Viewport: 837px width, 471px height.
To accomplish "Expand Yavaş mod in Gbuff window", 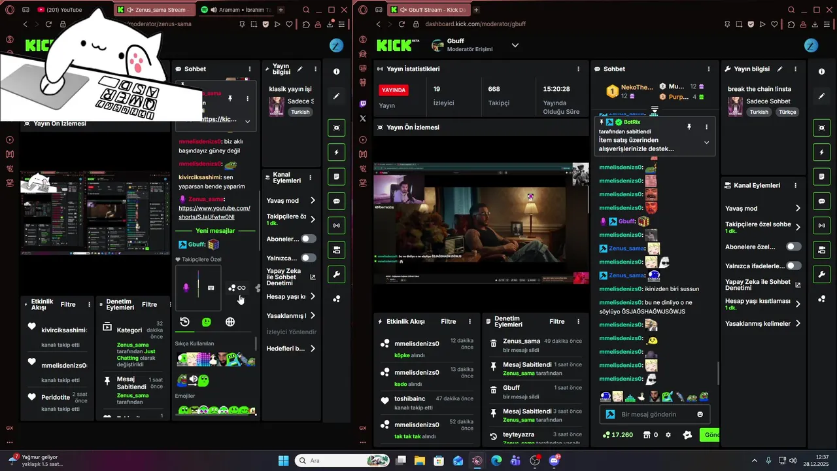I will tap(798, 209).
